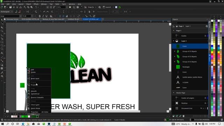The image size is (224, 126).
Task: Open the Snap To dropdown
Action: pos(96,7)
